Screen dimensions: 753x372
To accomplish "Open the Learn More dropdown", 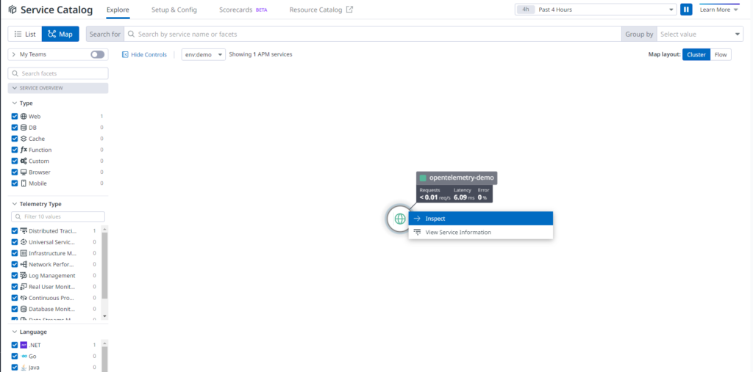I will click(719, 10).
